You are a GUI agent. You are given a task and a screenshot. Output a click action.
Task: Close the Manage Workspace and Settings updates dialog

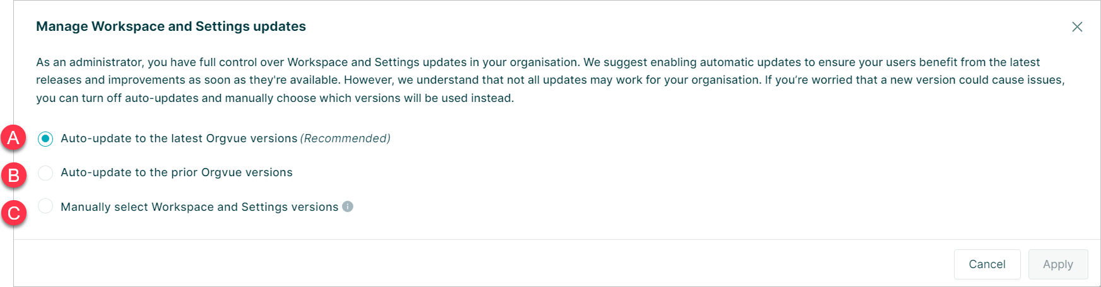[1077, 26]
